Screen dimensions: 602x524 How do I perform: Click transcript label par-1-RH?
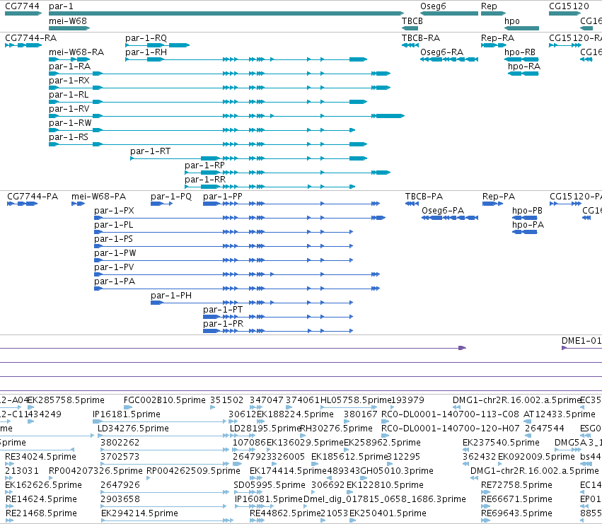(146, 52)
